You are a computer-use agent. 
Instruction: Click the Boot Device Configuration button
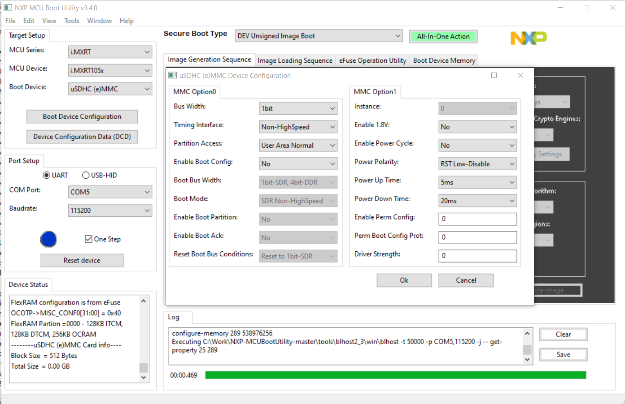click(x=82, y=116)
